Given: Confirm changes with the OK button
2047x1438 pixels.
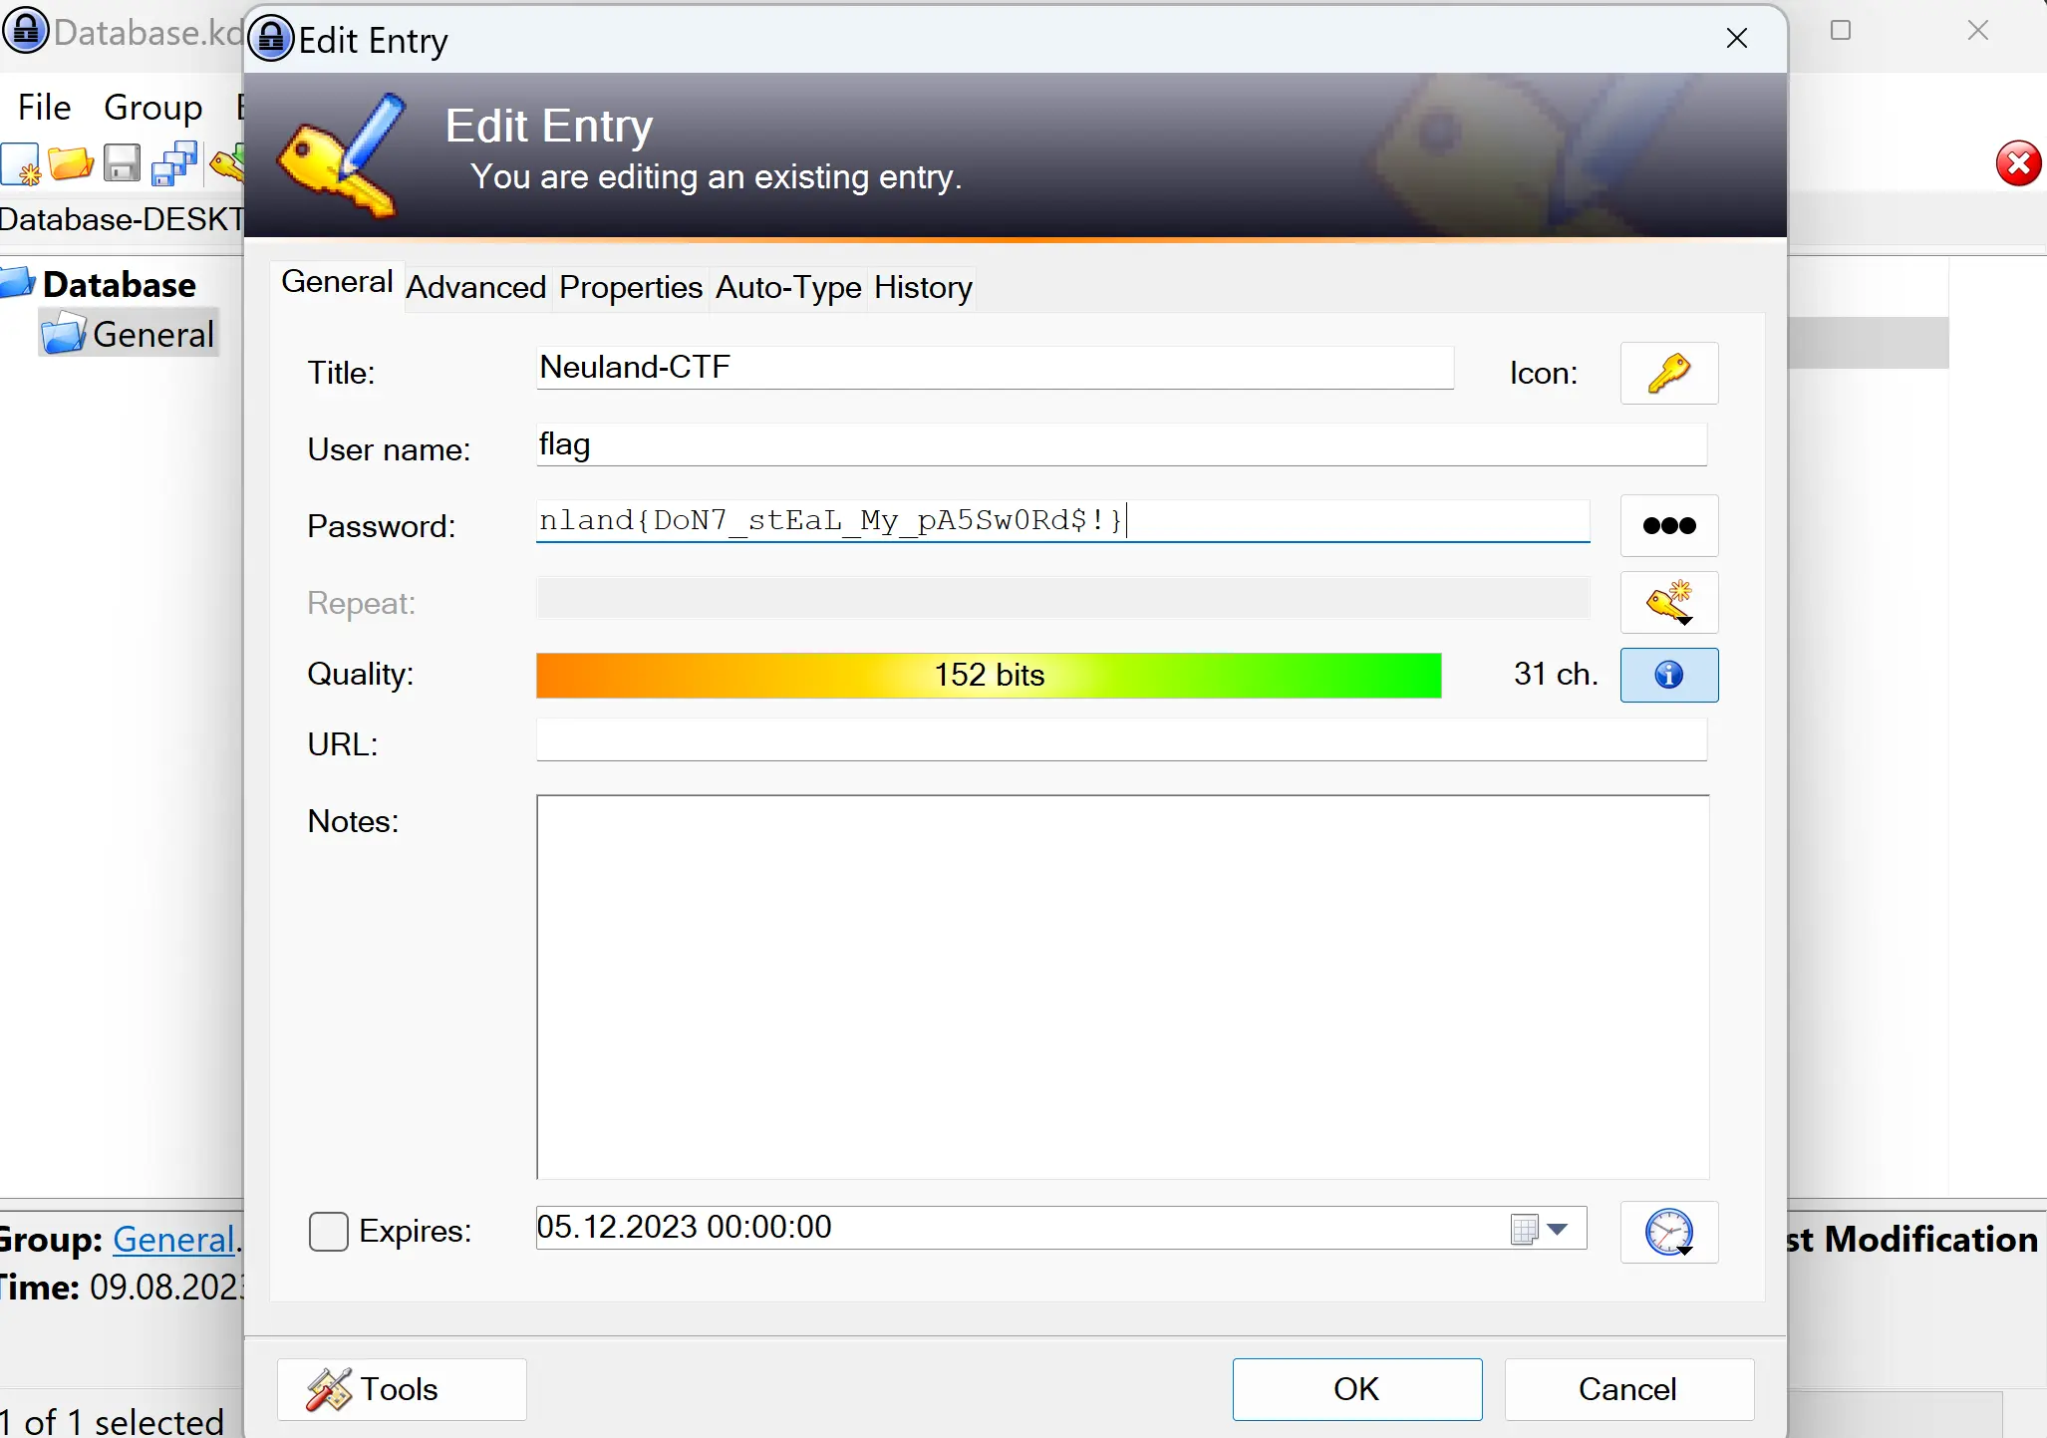Looking at the screenshot, I should (x=1356, y=1389).
